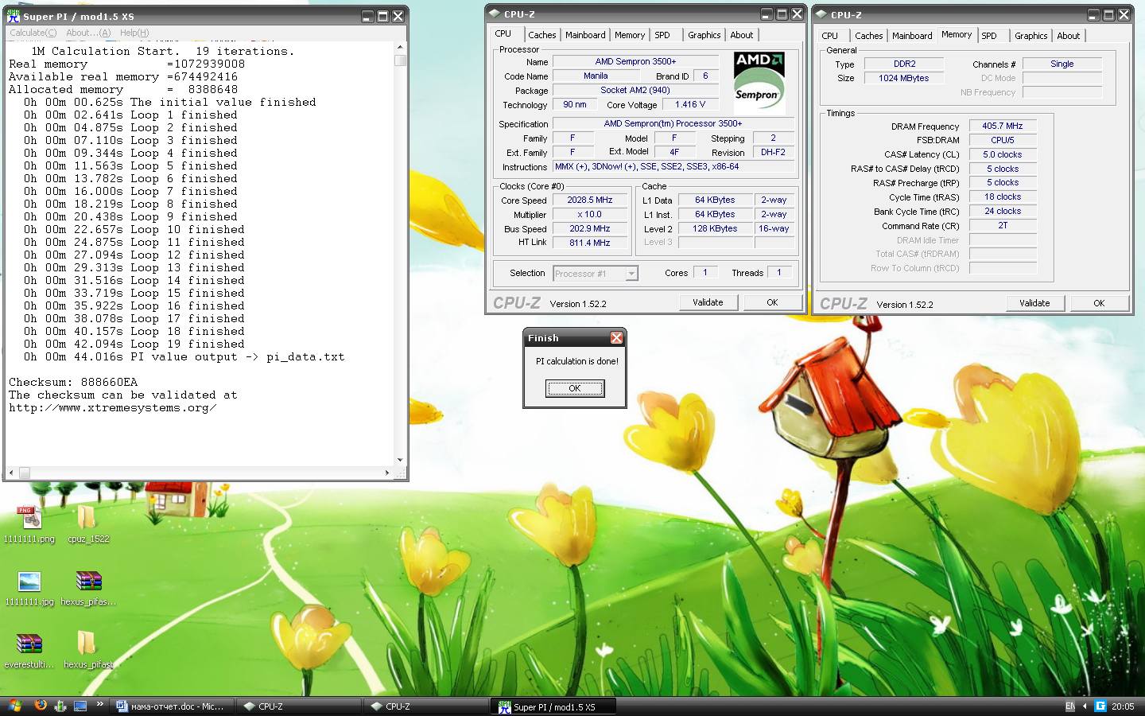Click the blue G tray icon
1145x716 pixels.
(x=1100, y=706)
